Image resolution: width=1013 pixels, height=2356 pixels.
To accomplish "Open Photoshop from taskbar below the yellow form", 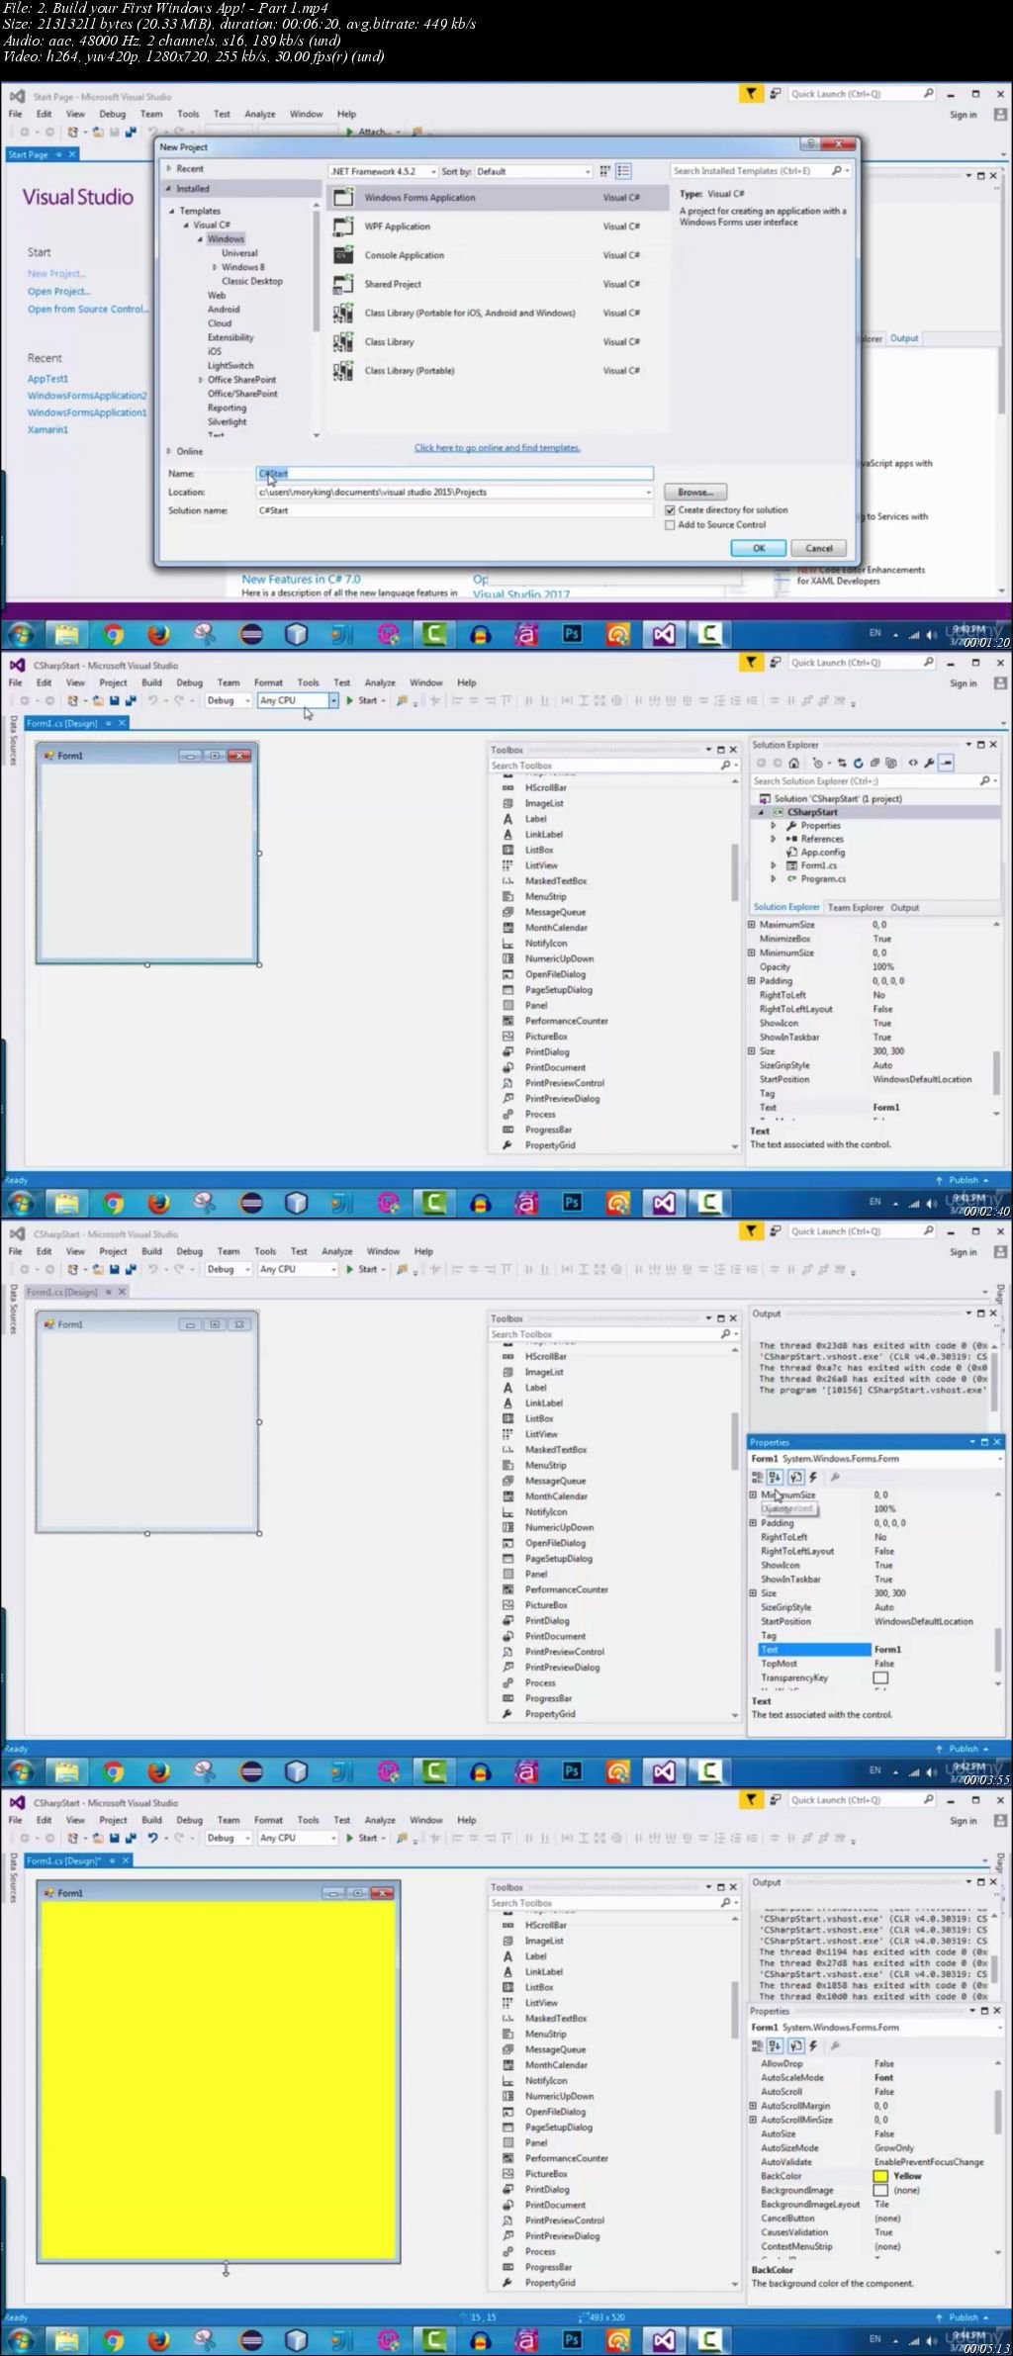I will pyautogui.click(x=572, y=2340).
